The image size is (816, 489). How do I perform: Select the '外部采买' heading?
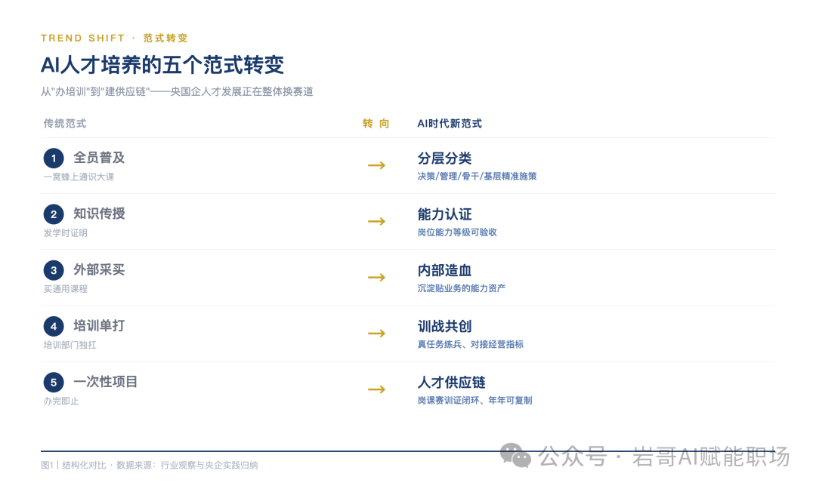click(99, 269)
